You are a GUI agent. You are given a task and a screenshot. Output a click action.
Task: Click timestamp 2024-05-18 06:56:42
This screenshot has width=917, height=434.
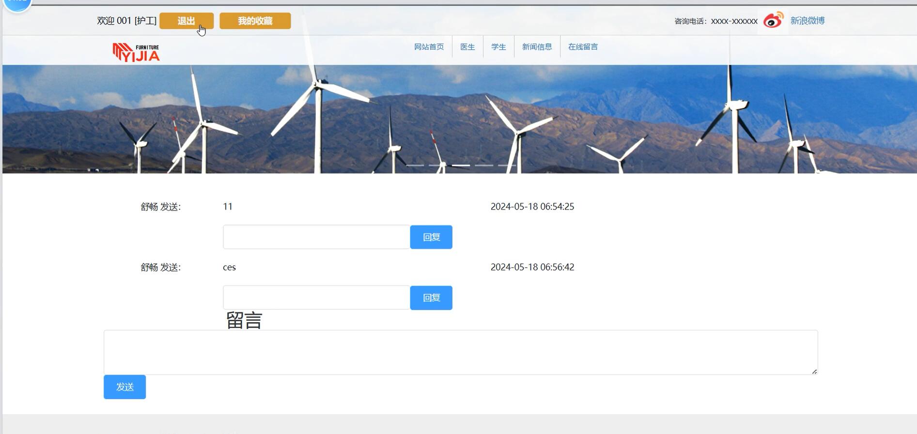532,267
